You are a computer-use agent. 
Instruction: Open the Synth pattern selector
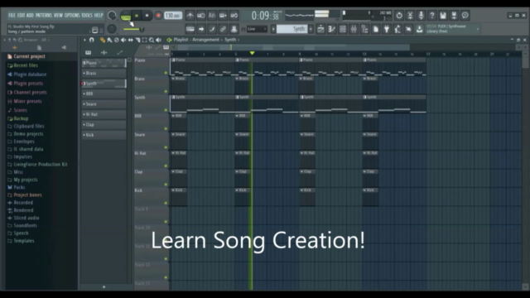click(x=292, y=29)
